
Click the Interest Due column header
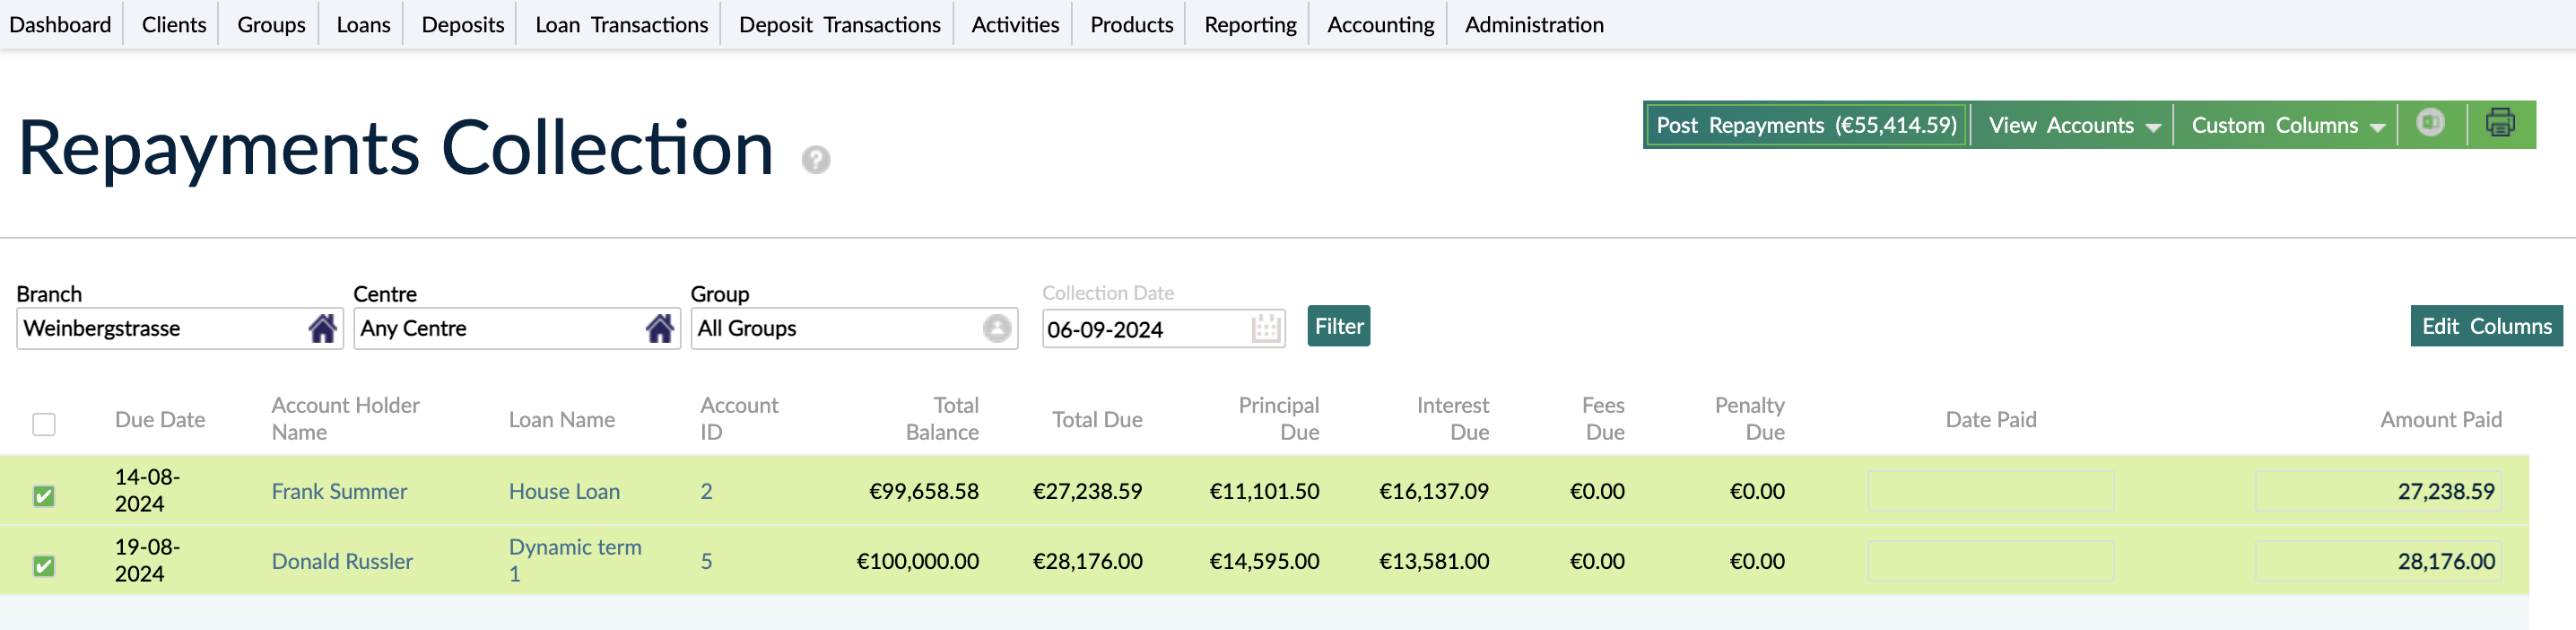[1453, 419]
